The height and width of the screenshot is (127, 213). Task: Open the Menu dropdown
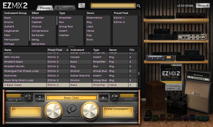click(x=203, y=5)
